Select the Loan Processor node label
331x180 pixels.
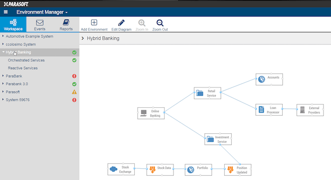tap(273, 110)
